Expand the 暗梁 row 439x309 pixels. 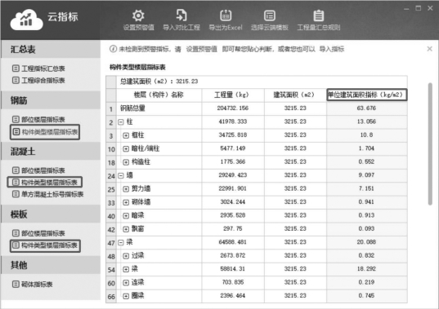[126, 215]
